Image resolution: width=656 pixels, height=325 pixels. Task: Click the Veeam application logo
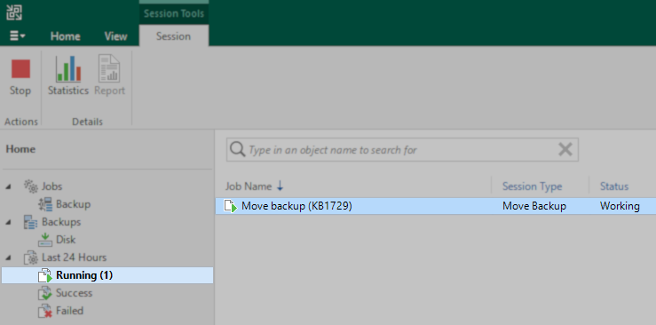pyautogui.click(x=14, y=12)
